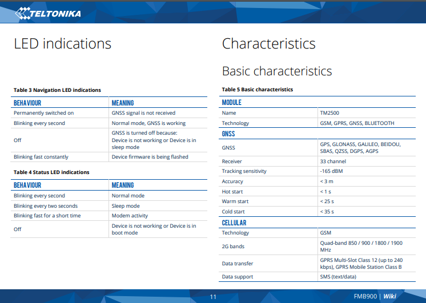The height and width of the screenshot is (303, 426).
Task: Click the Tracking sensitivity row label
Action: click(244, 171)
